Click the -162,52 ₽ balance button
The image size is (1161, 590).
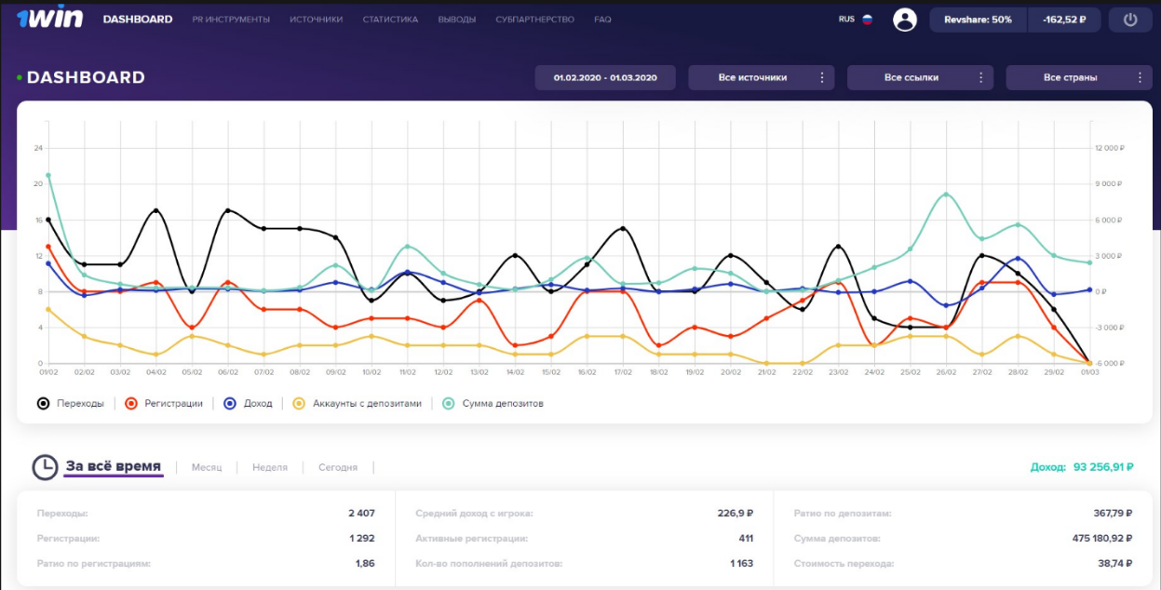[x=1064, y=20]
